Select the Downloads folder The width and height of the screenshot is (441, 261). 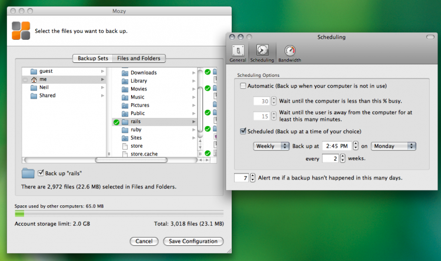pos(154,73)
